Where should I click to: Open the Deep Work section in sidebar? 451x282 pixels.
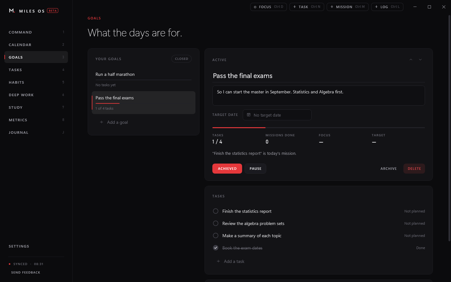pos(36,95)
